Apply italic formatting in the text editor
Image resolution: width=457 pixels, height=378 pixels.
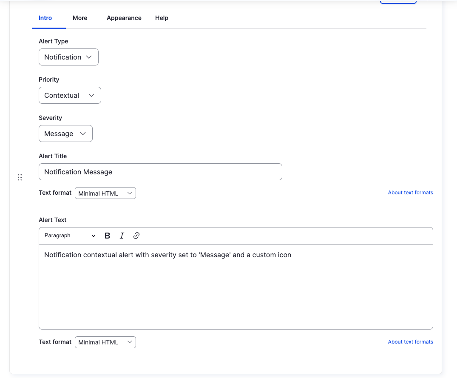[122, 236]
